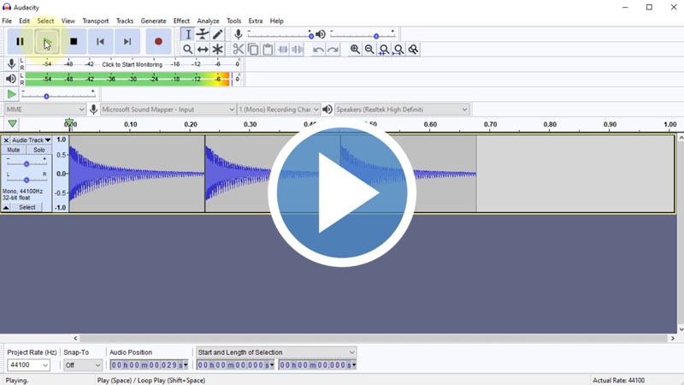
Task: Open the Generate menu
Action: pos(153,21)
